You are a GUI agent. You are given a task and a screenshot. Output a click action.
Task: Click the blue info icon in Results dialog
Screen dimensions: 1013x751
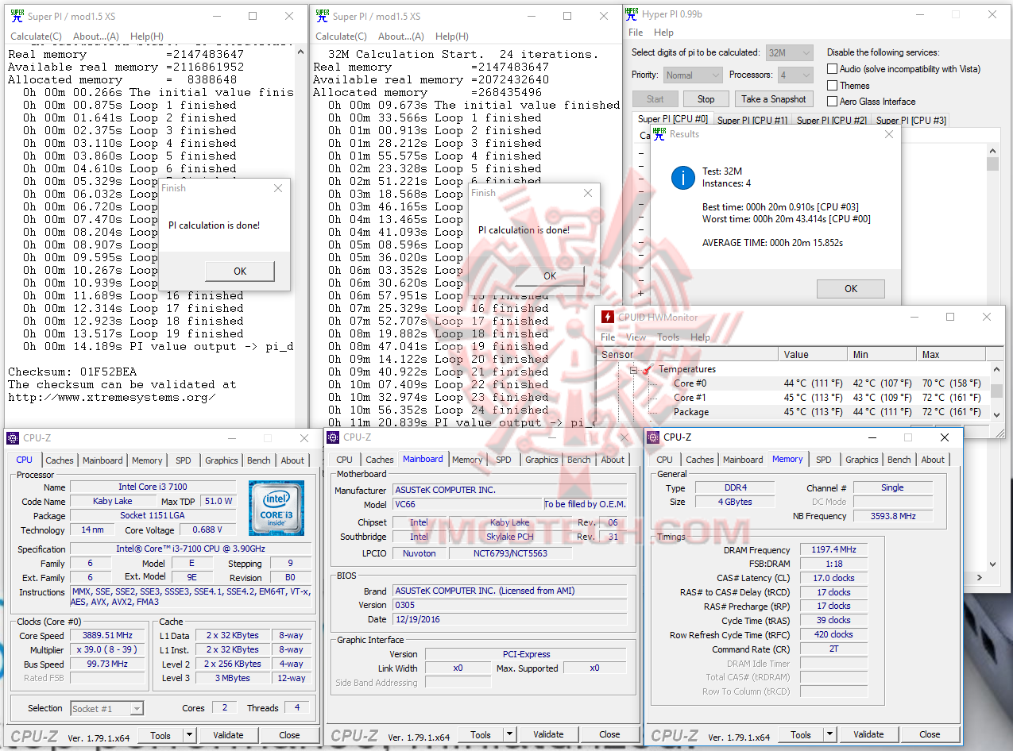[x=682, y=177]
